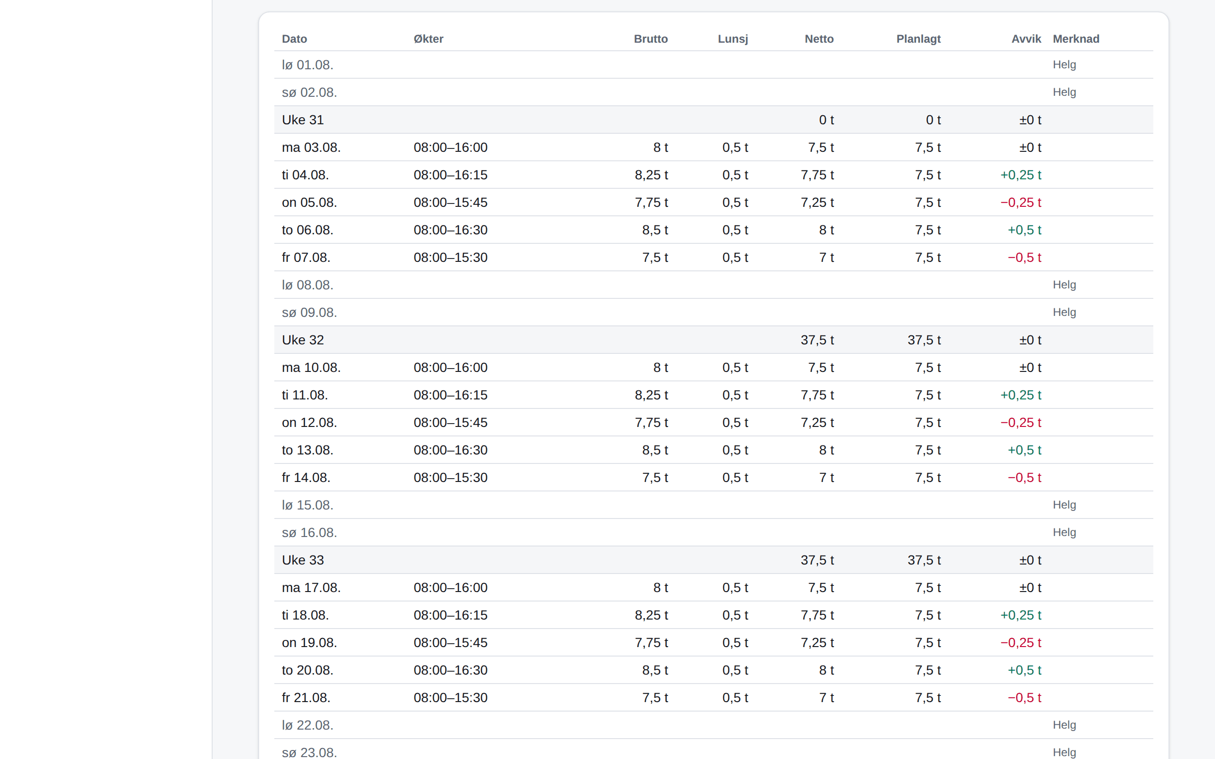The image size is (1215, 759).
Task: Click session 08:00–16:30 on to 20.08.
Action: pyautogui.click(x=450, y=670)
